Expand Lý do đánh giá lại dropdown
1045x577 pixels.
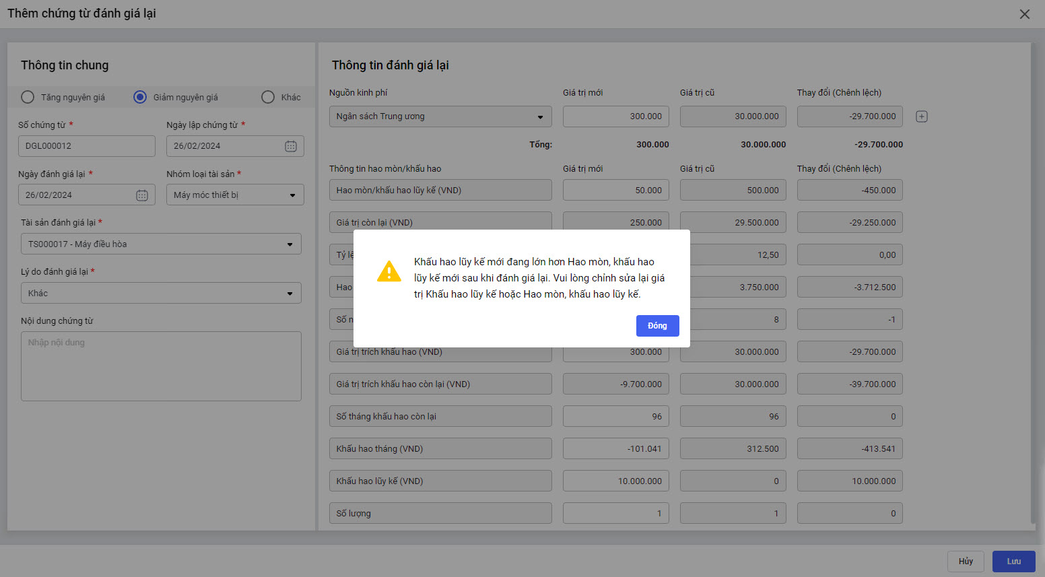point(290,294)
